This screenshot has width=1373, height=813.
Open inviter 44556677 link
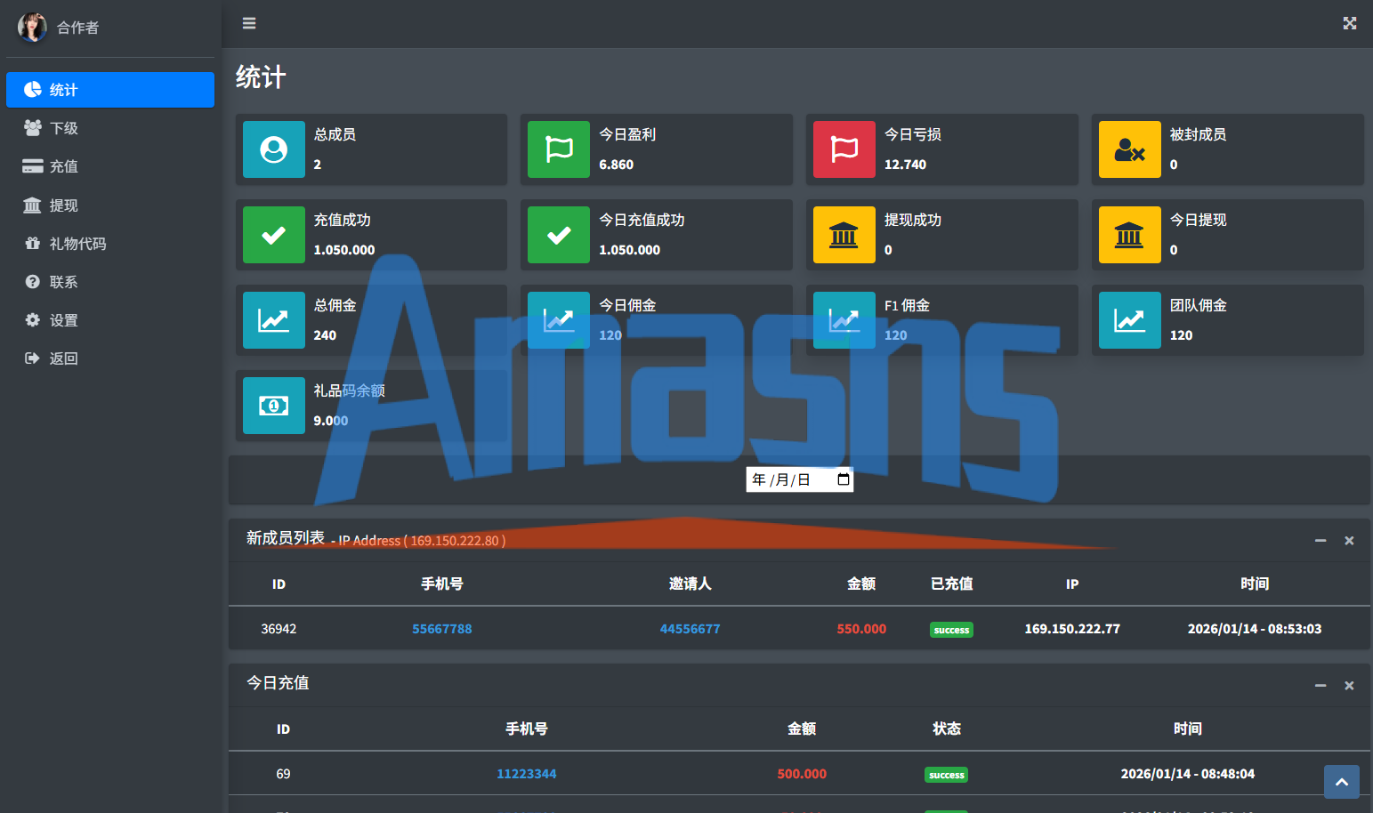click(x=691, y=629)
